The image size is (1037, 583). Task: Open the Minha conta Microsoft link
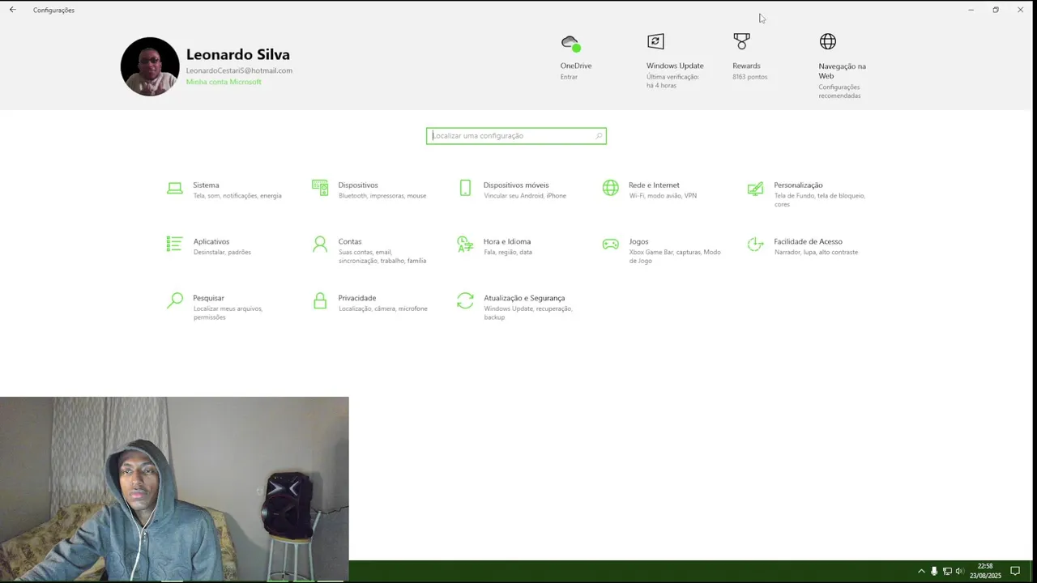224,82
